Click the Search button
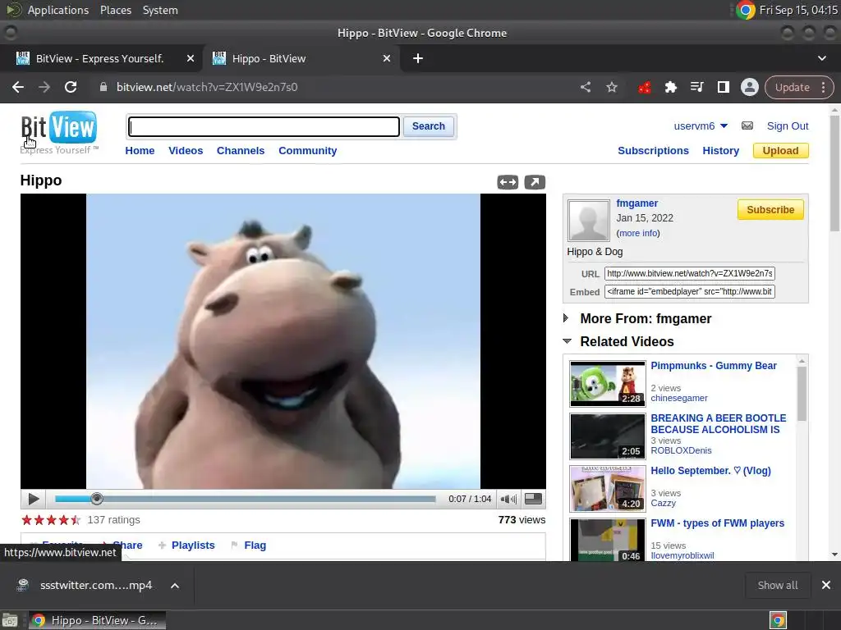The height and width of the screenshot is (630, 841). [x=429, y=126]
